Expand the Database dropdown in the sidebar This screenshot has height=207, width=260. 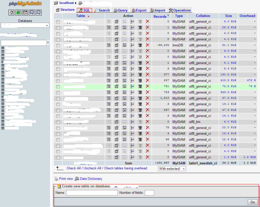point(25,25)
